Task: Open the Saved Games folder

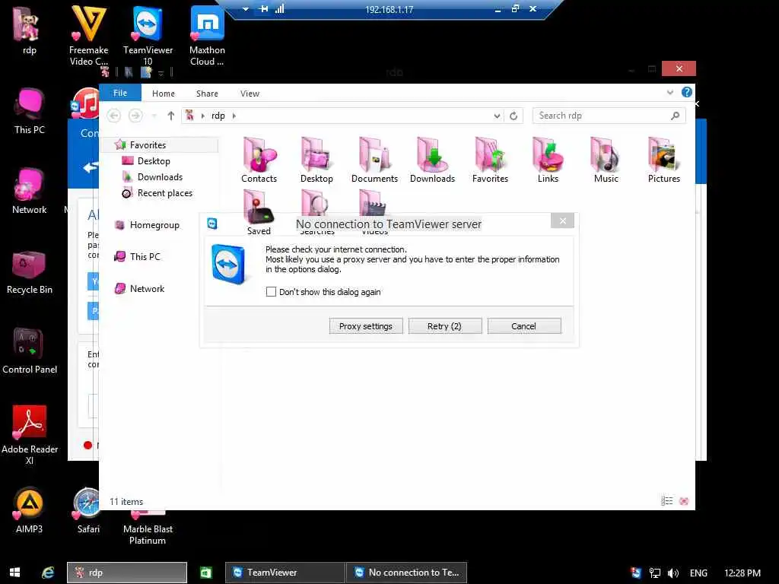Action: [x=259, y=212]
